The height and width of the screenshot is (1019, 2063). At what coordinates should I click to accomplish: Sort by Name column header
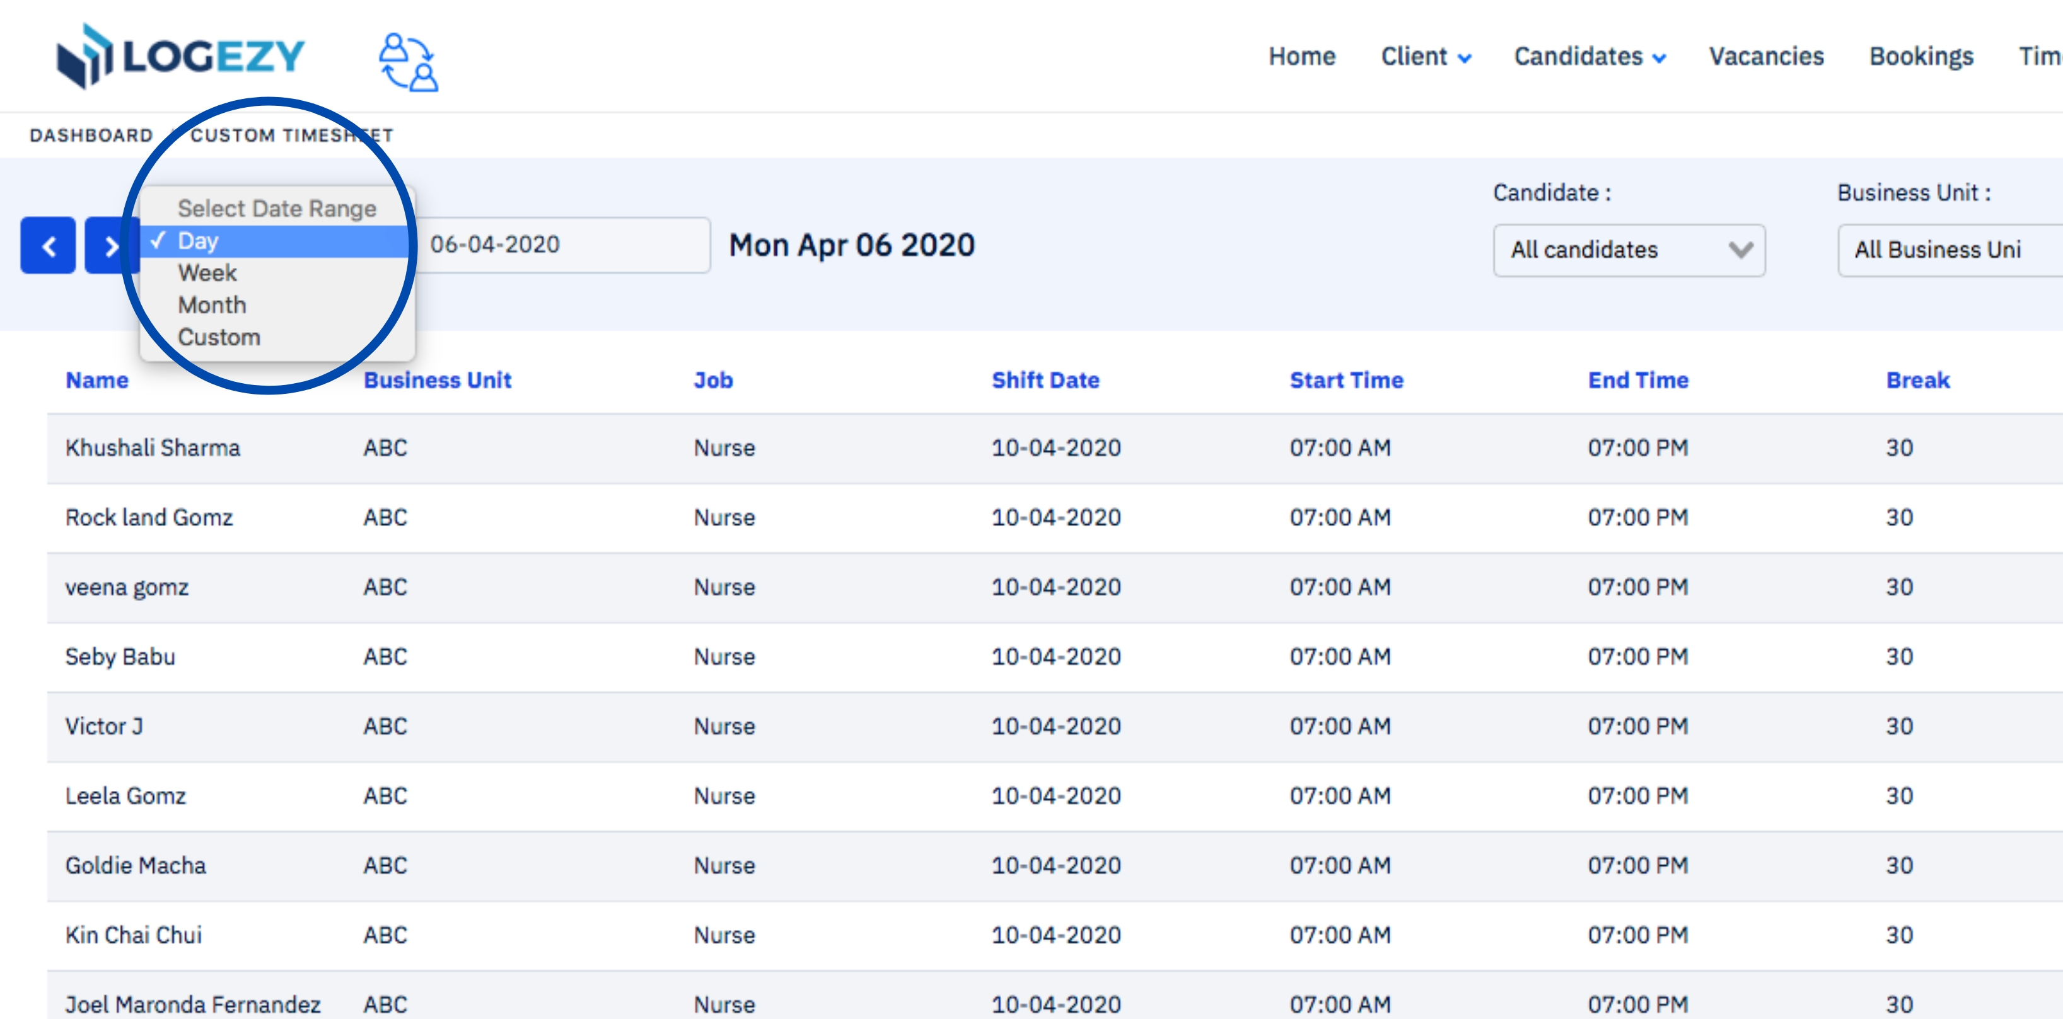pos(97,380)
